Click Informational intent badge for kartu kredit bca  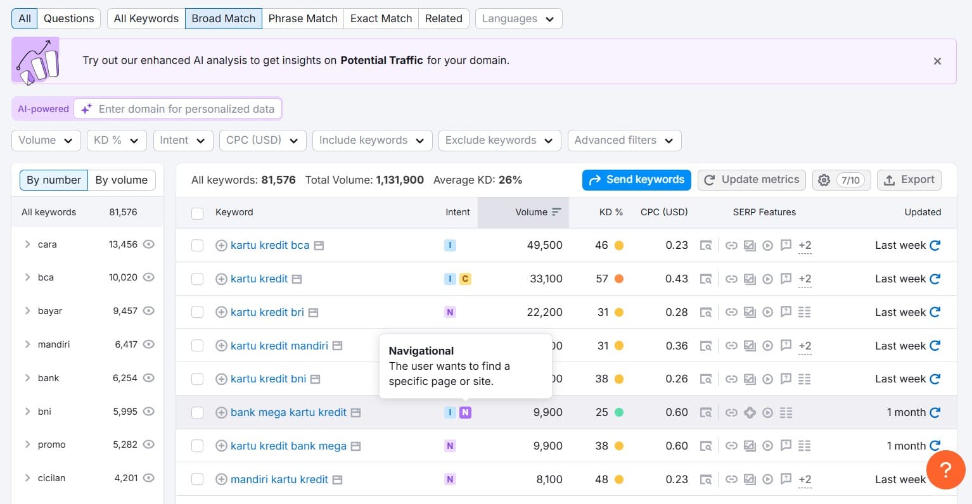click(450, 245)
